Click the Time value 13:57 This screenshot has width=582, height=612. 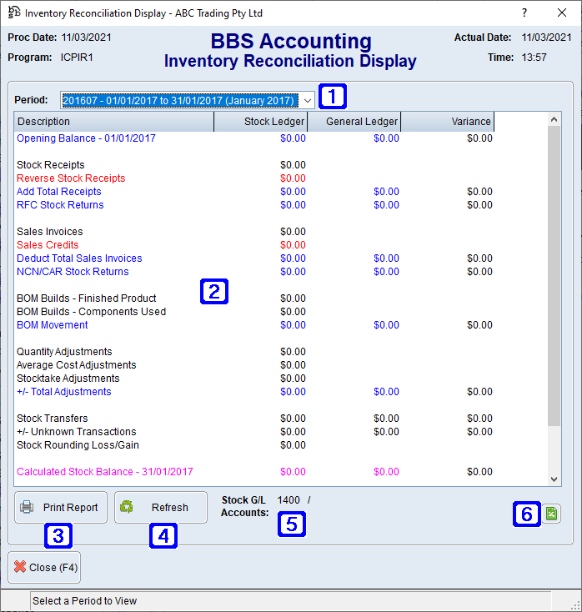pyautogui.click(x=534, y=58)
